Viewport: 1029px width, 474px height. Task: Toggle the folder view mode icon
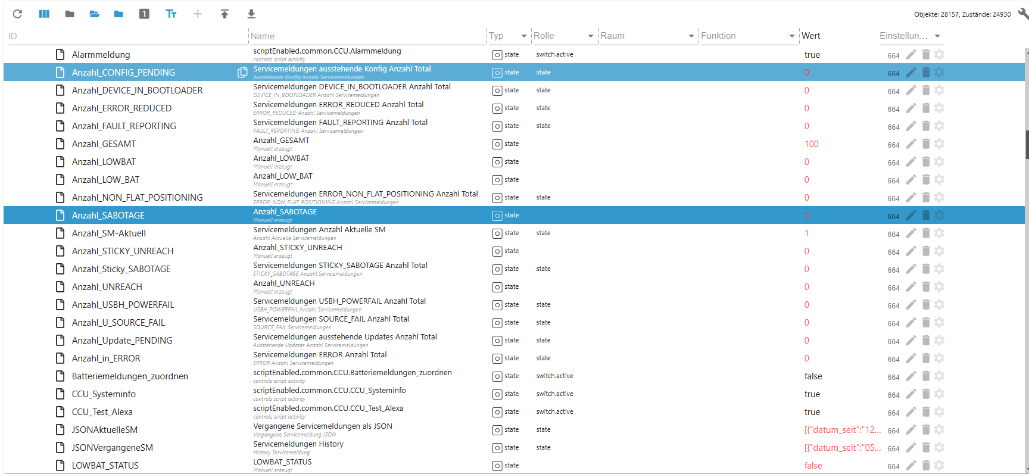(x=119, y=14)
